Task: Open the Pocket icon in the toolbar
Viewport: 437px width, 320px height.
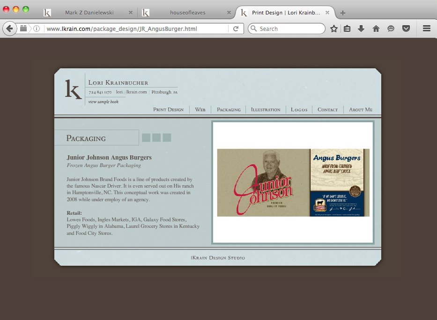Action: (x=406, y=29)
